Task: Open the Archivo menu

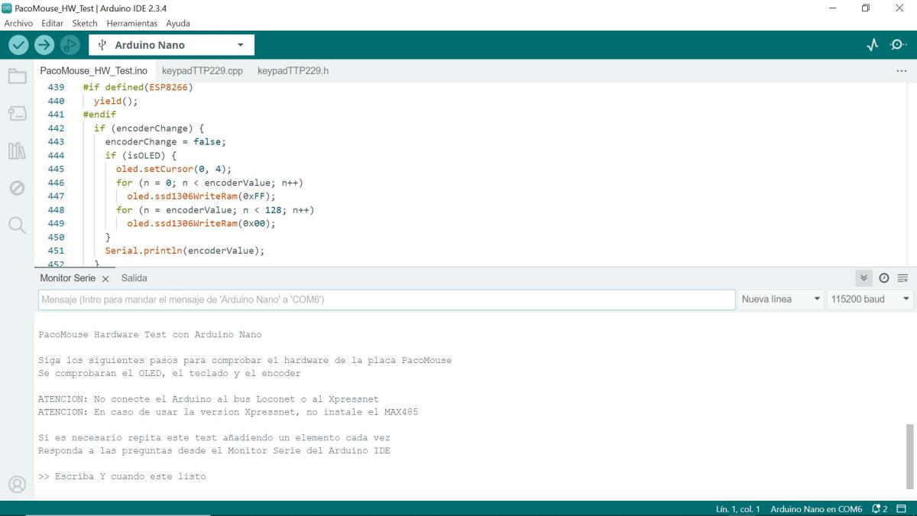Action: pyautogui.click(x=18, y=24)
